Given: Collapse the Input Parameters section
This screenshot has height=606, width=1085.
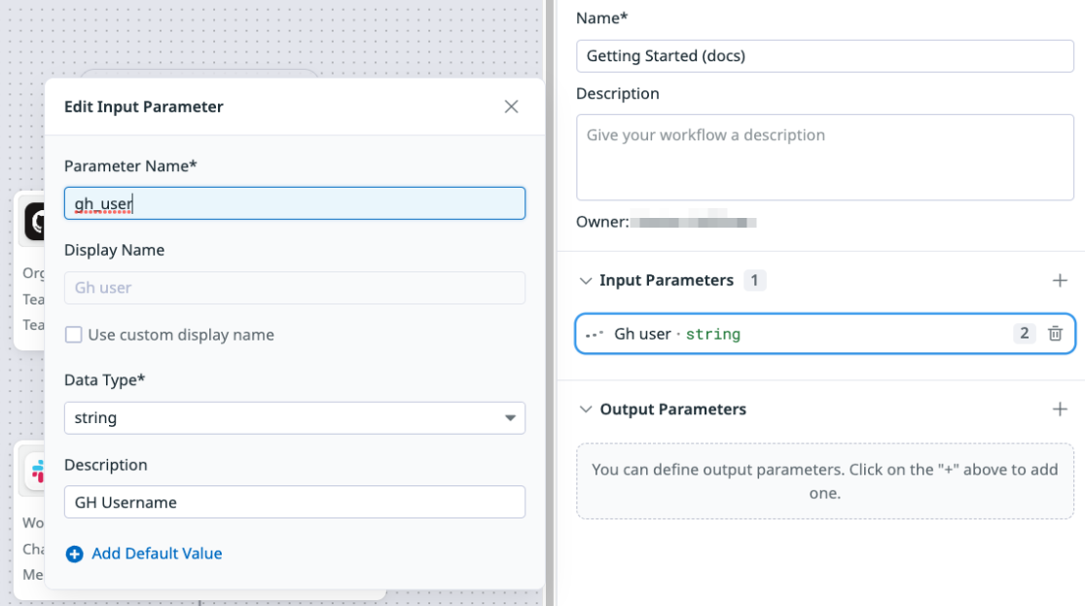Looking at the screenshot, I should 586,281.
